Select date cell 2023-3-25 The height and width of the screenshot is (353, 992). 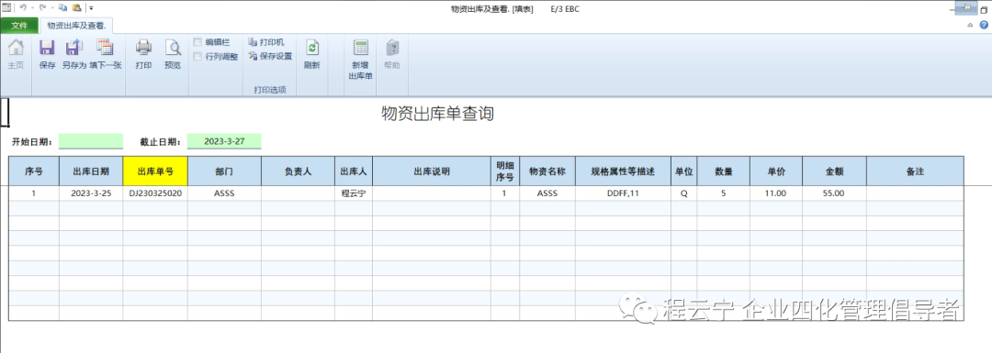[x=91, y=193]
